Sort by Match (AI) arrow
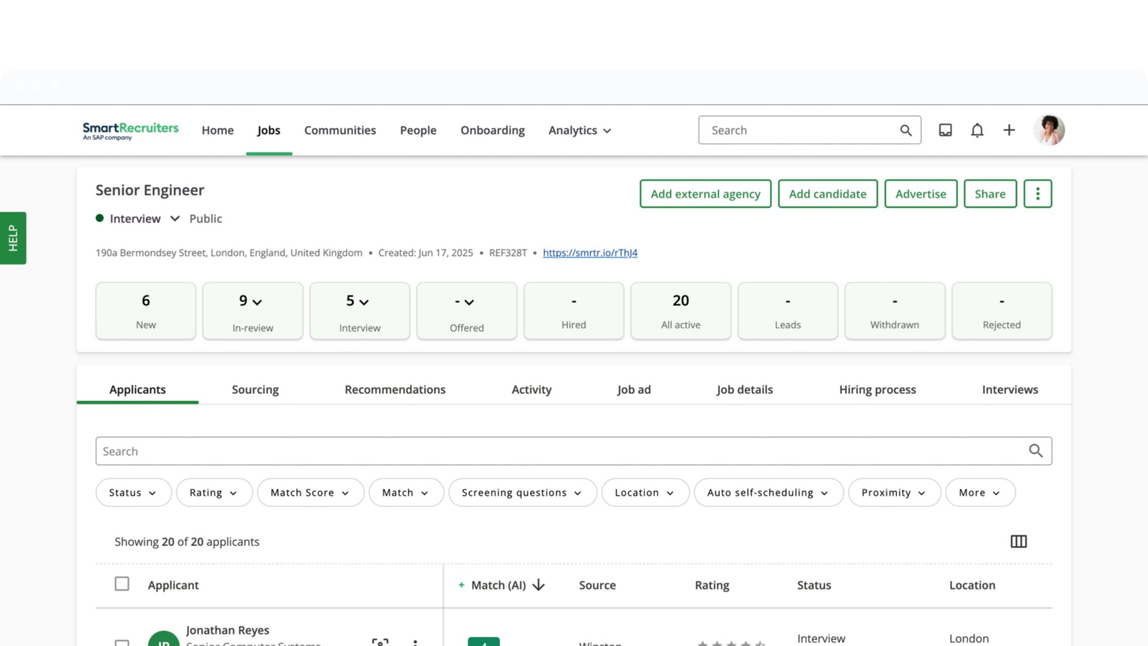 pos(538,585)
